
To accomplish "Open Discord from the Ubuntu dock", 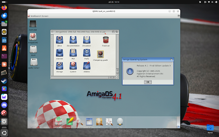I will coord(4,105).
